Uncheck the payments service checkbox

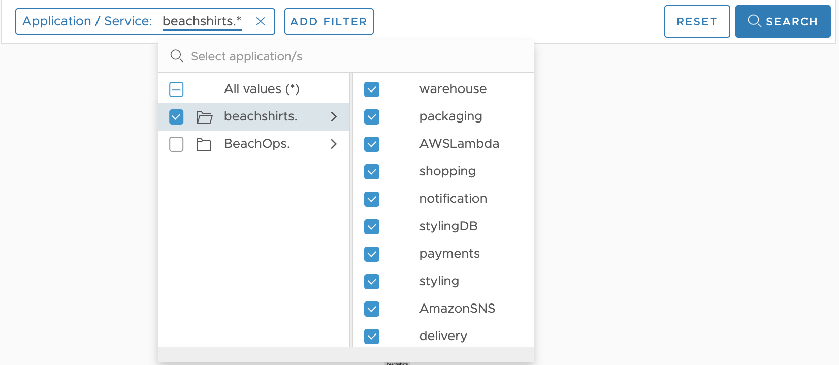(372, 254)
